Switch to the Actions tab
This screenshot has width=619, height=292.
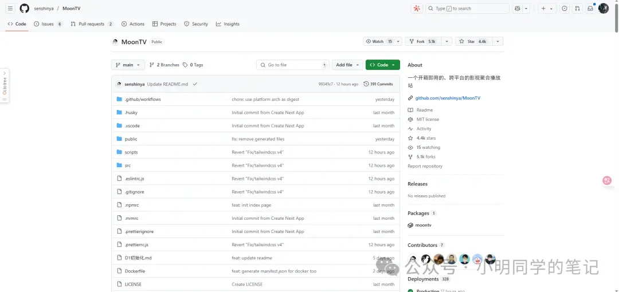tap(133, 24)
